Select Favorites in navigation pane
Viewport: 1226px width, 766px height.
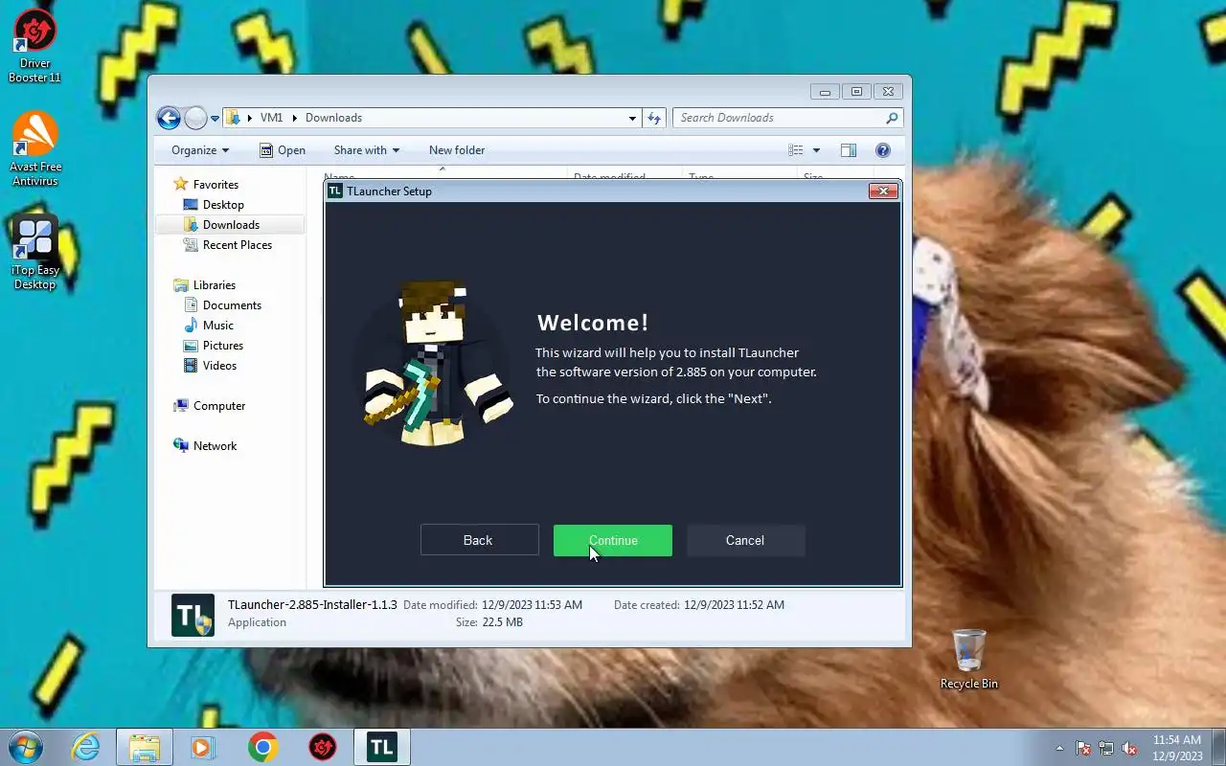[x=216, y=185]
